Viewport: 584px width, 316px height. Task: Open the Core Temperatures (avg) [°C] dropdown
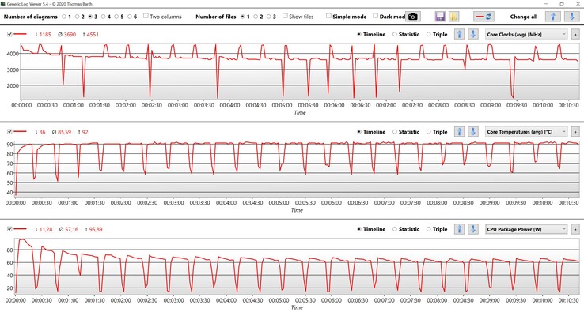point(525,132)
